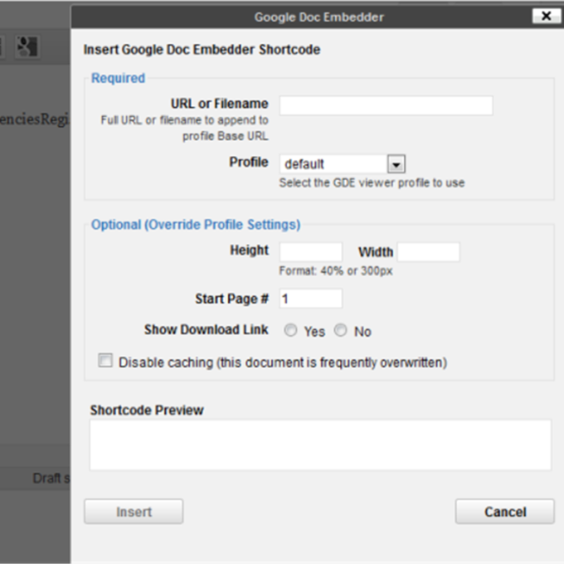Click the Show Download Link label

206,329
